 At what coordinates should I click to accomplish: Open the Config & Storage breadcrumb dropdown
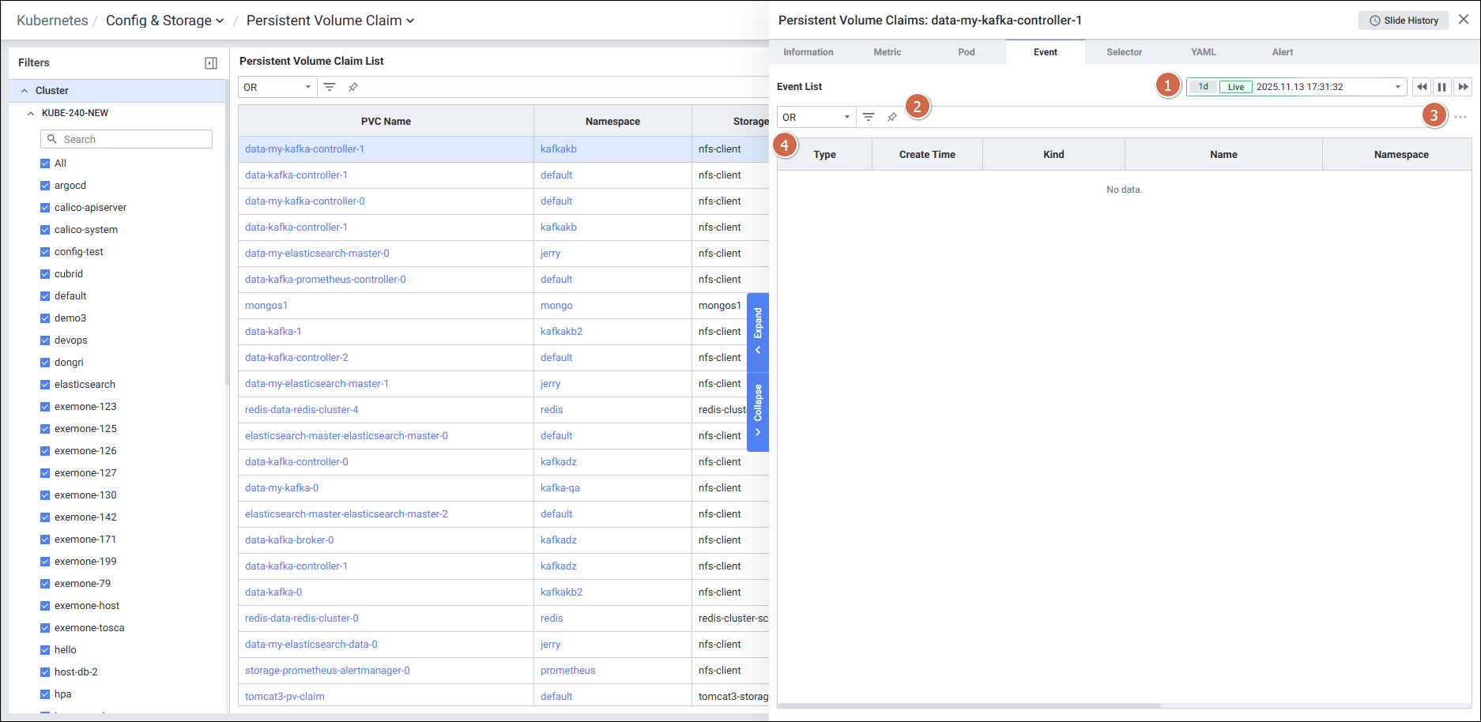[164, 21]
